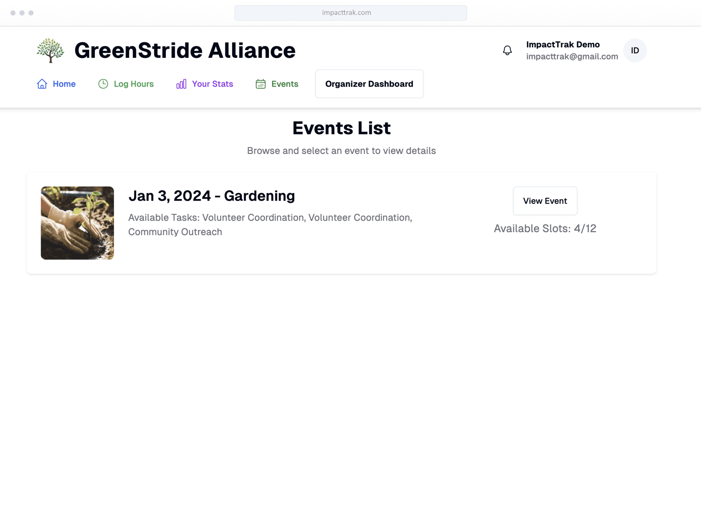Click the calendar icon beside Events
The width and height of the screenshot is (701, 519).
(260, 84)
